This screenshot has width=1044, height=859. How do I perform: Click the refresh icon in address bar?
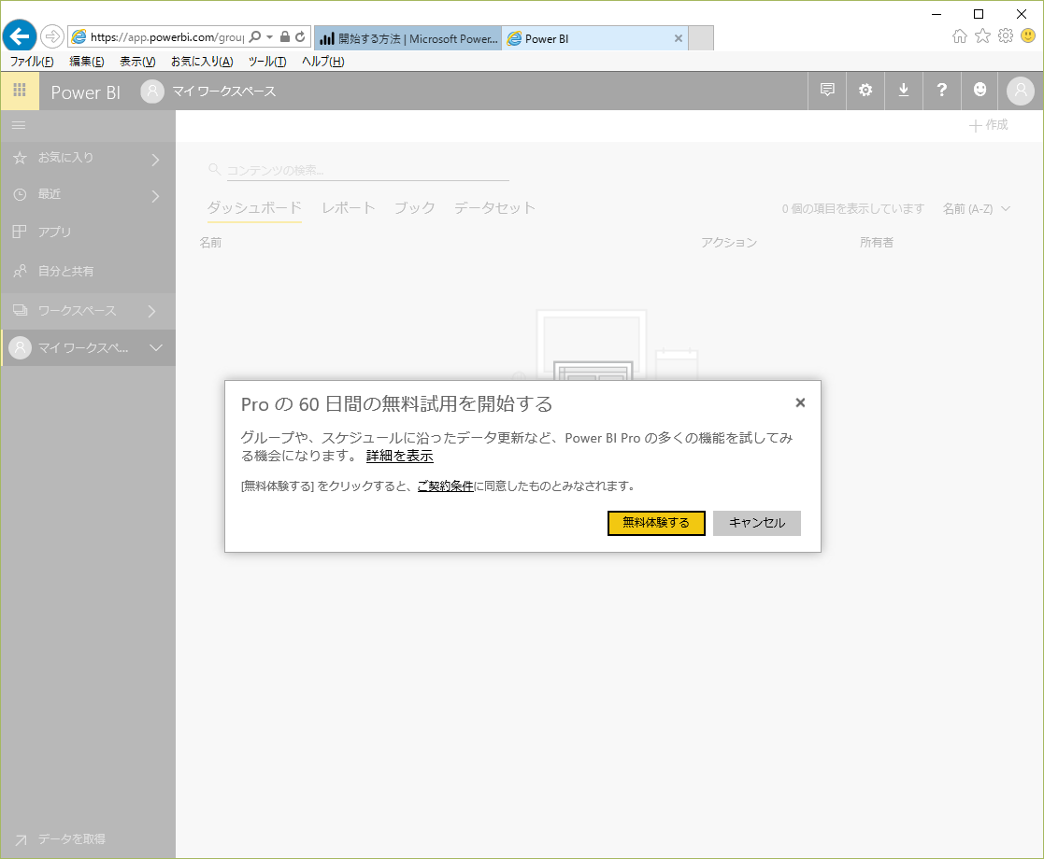point(300,36)
